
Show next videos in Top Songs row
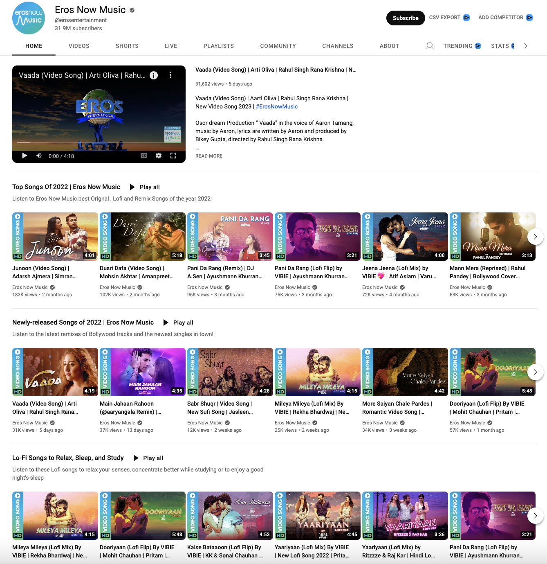point(535,237)
